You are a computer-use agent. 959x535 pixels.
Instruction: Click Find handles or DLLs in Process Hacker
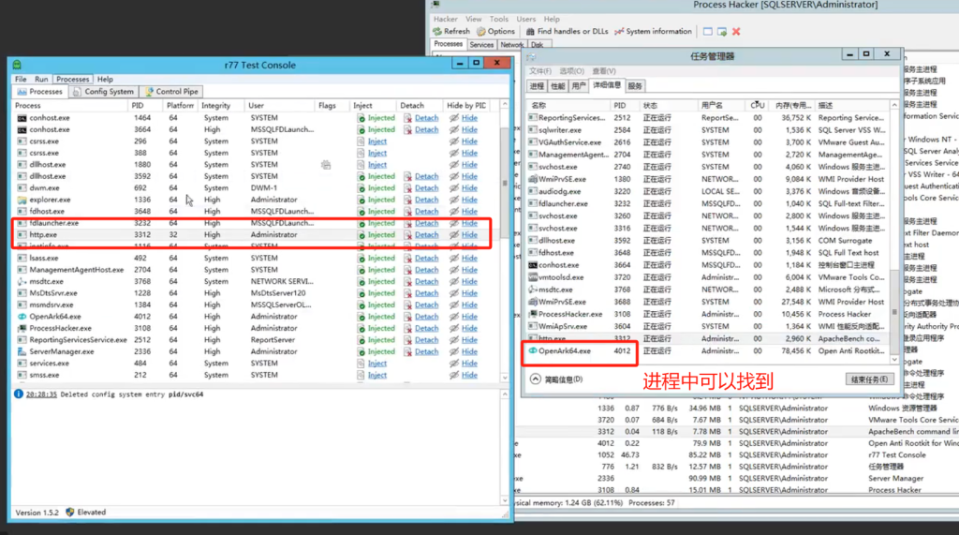click(567, 31)
